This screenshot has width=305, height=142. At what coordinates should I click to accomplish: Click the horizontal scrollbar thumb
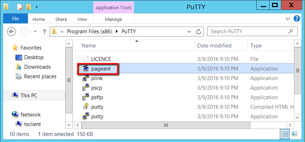click(x=166, y=125)
